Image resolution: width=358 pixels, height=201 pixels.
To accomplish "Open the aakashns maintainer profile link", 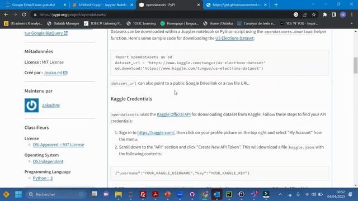I will pos(51,106).
